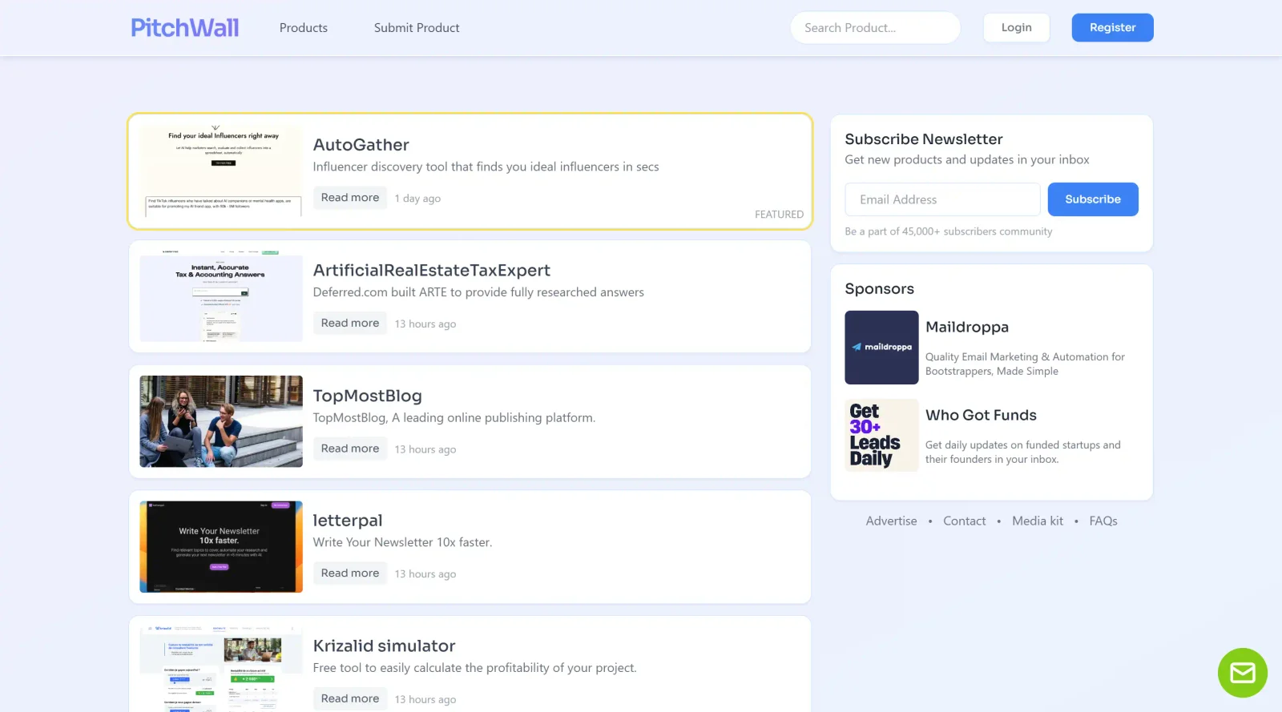Click 'Influencer discovery tool' description text

point(486,167)
